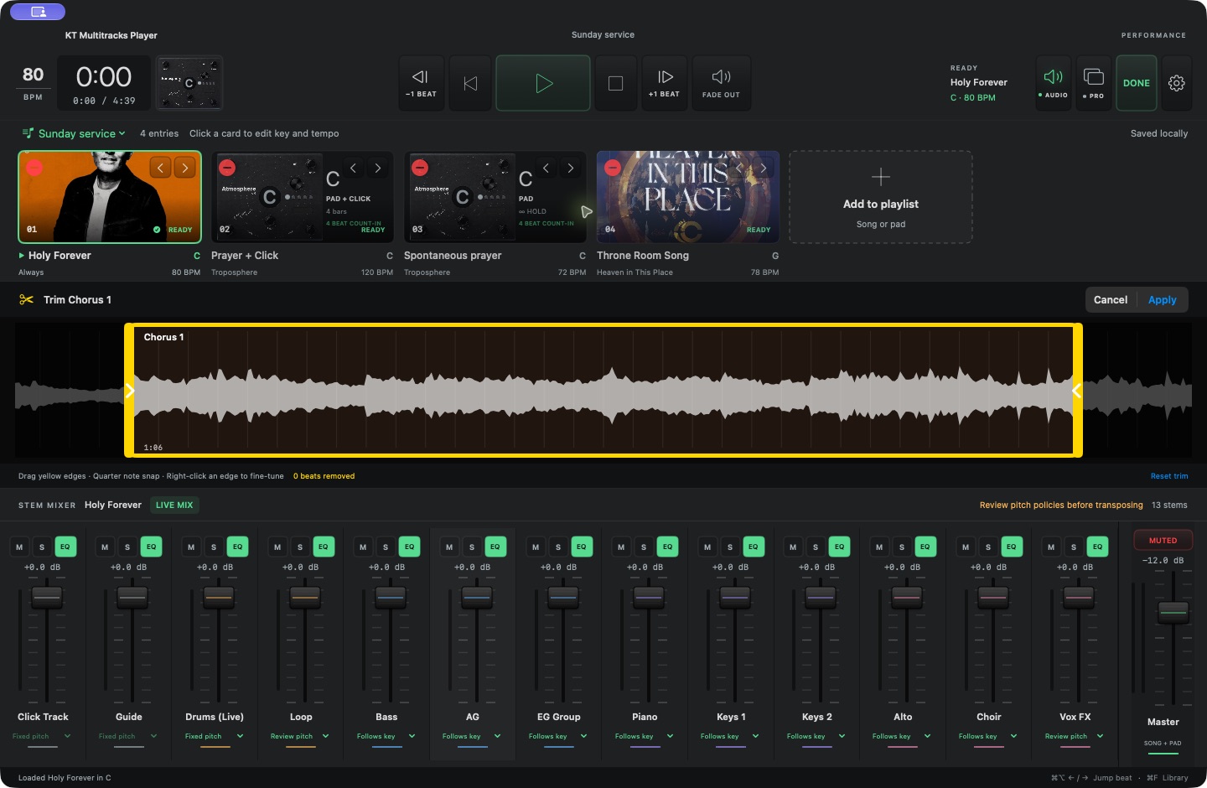Move Holy Forever card right with arrow
The height and width of the screenshot is (788, 1207).
pos(185,168)
